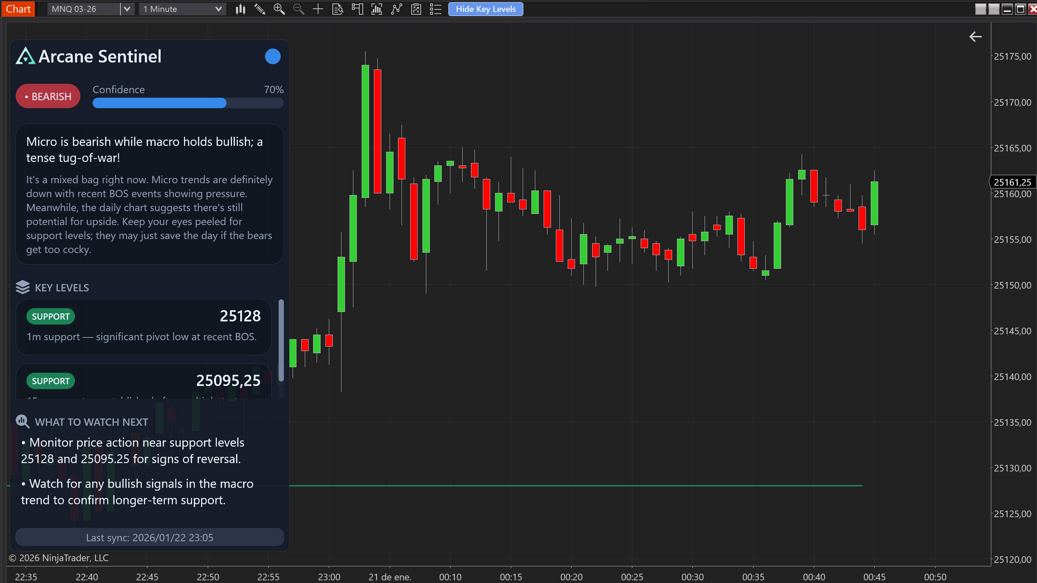
Task: Toggle the blue Arcane Sentinel status dot
Action: [273, 56]
